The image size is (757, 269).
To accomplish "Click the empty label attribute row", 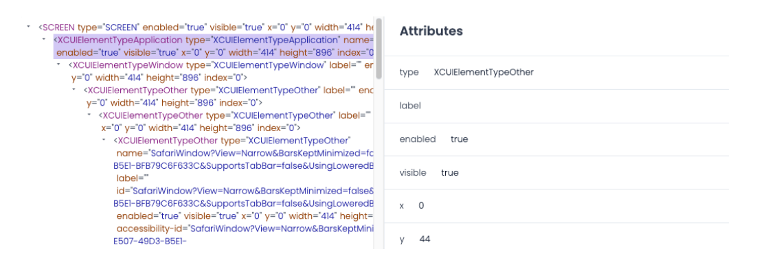I will [x=556, y=106].
